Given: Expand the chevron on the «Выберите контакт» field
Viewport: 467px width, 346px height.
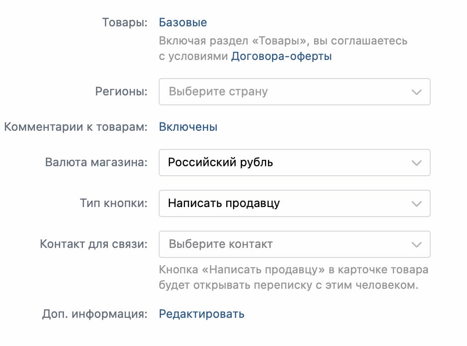Looking at the screenshot, I should [416, 244].
